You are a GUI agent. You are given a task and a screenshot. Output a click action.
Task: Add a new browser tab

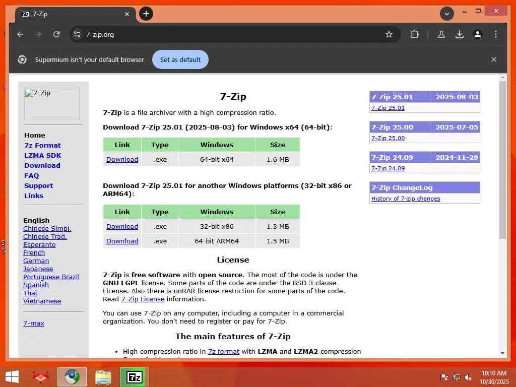coord(146,14)
